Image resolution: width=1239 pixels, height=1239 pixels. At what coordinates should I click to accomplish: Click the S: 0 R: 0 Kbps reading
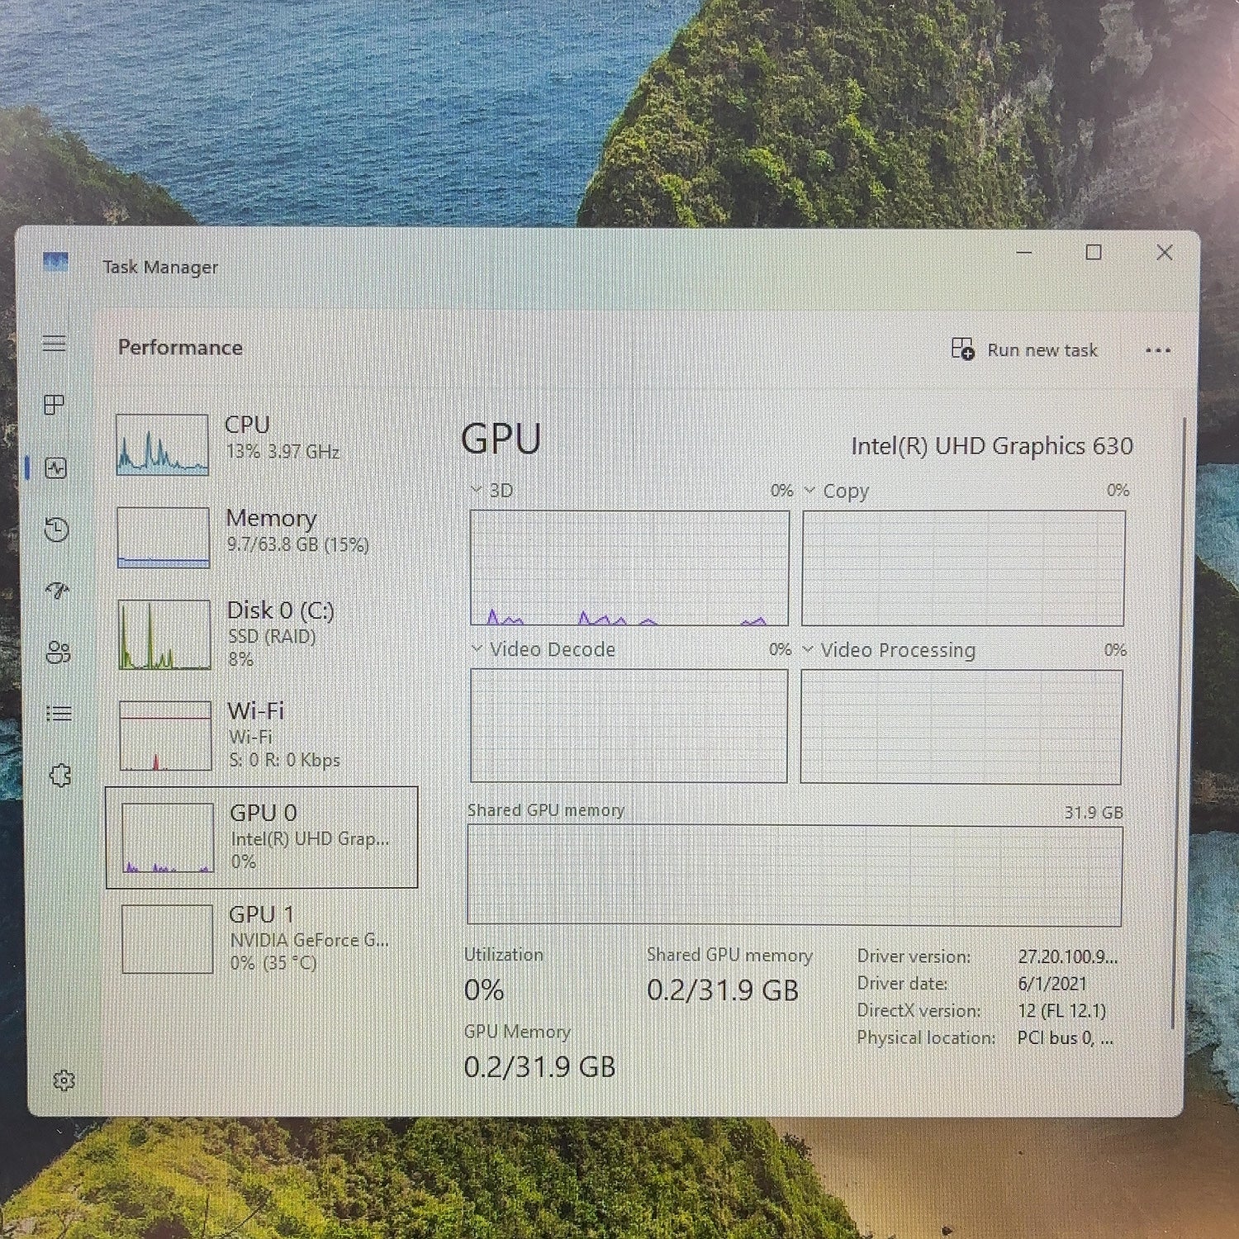pos(284,760)
